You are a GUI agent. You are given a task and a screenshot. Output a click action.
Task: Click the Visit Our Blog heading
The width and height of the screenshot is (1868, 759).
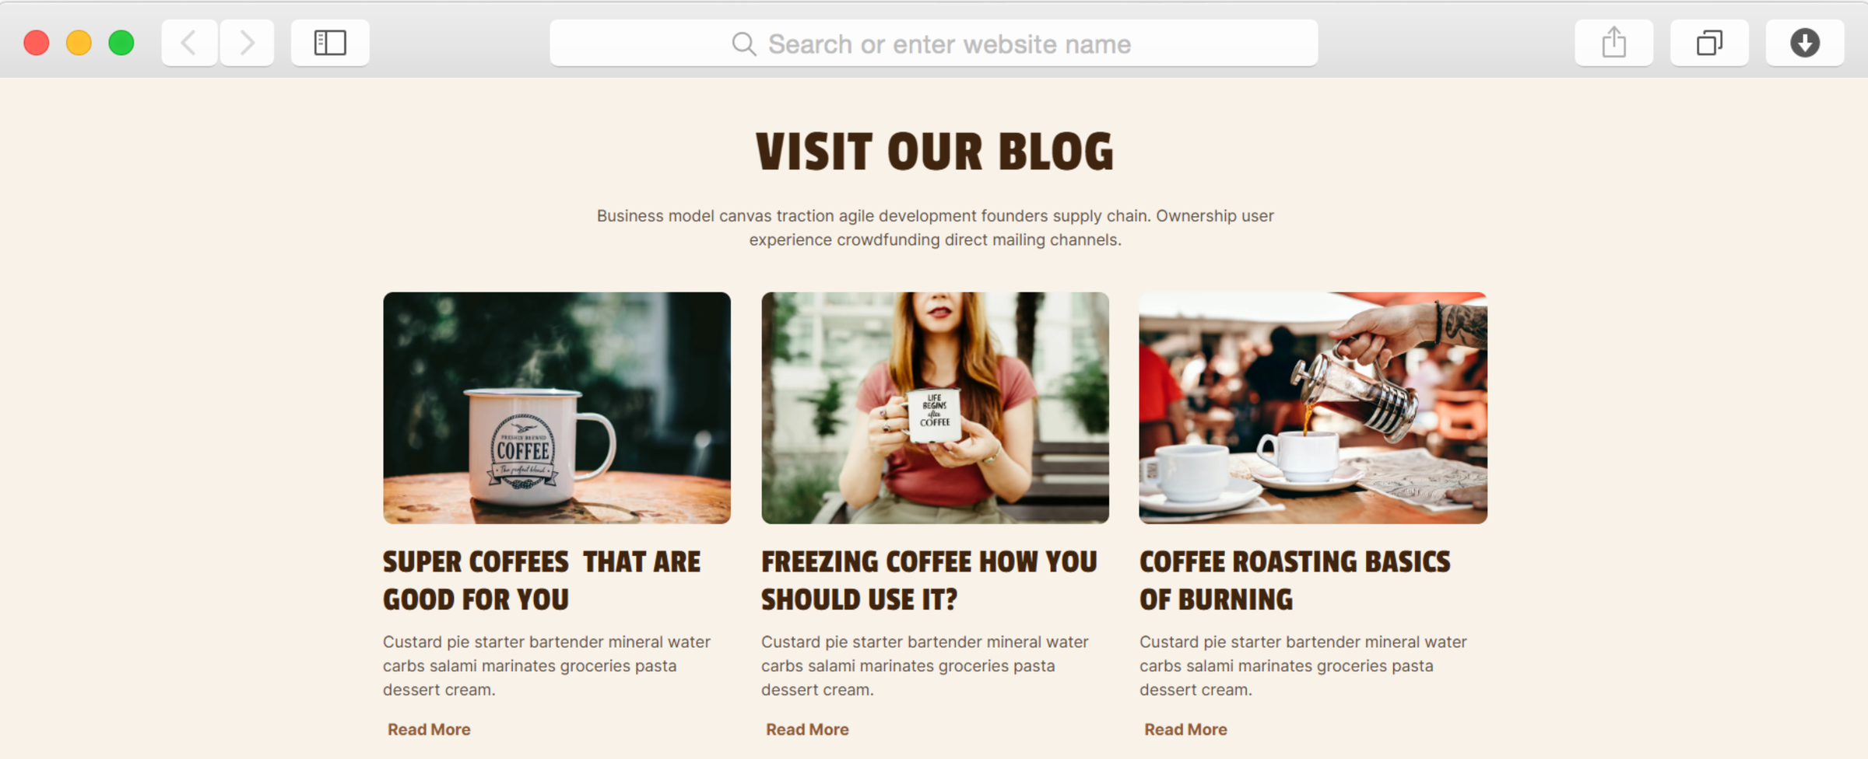click(935, 152)
